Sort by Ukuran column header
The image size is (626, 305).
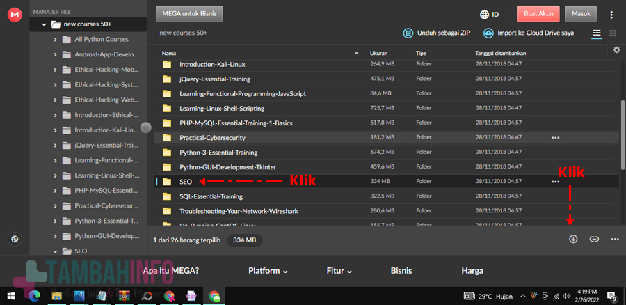[378, 53]
